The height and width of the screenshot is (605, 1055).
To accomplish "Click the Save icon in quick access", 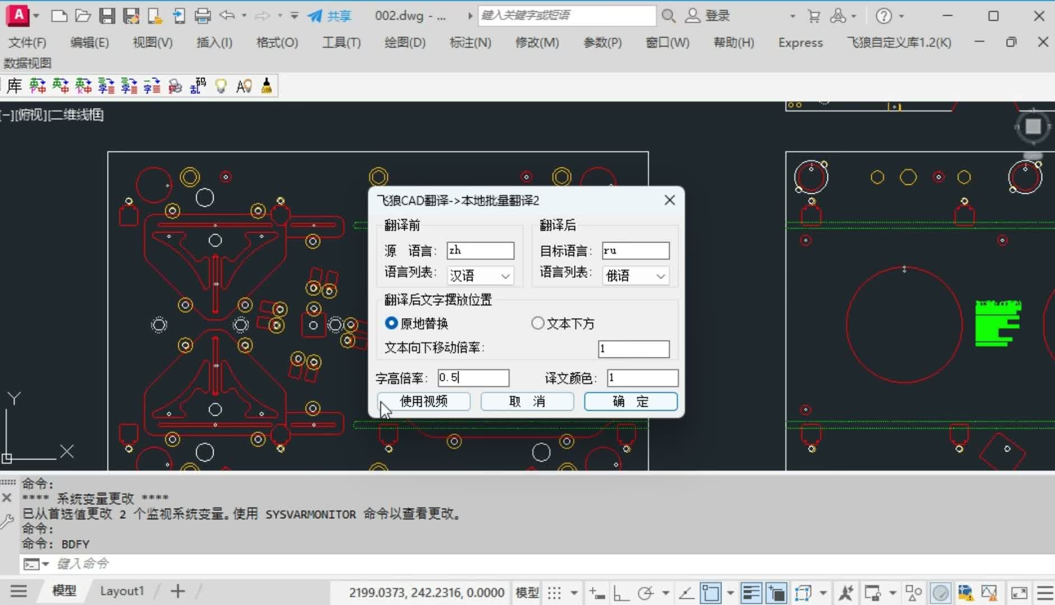I will pos(107,16).
